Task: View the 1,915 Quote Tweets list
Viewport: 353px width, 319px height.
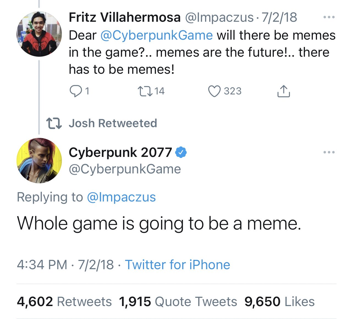Action: click(x=178, y=301)
